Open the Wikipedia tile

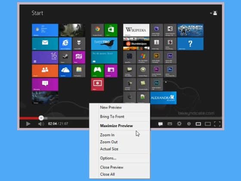tap(136, 30)
